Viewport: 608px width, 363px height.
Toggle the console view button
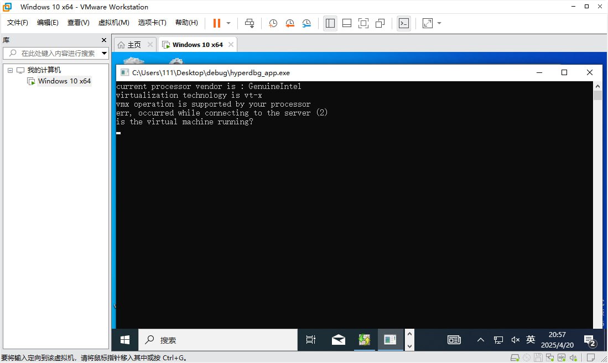(404, 23)
